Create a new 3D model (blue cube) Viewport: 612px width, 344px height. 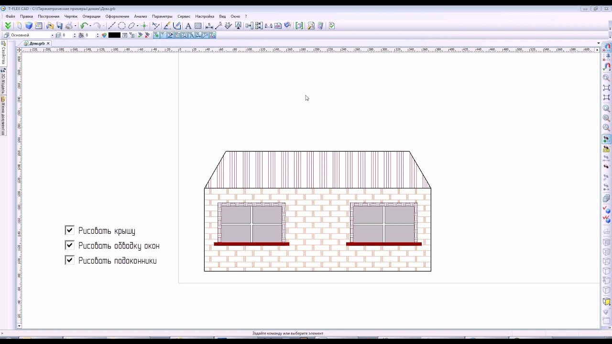(x=29, y=26)
